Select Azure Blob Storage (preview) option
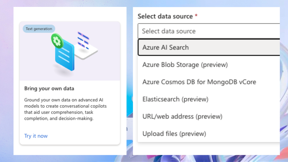Image resolution: width=288 pixels, height=162 pixels. click(185, 65)
